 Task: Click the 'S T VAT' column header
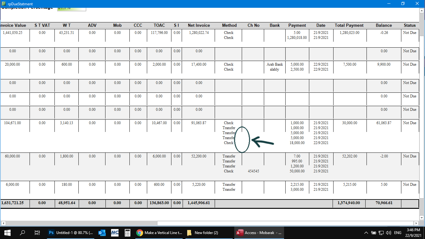(42, 25)
